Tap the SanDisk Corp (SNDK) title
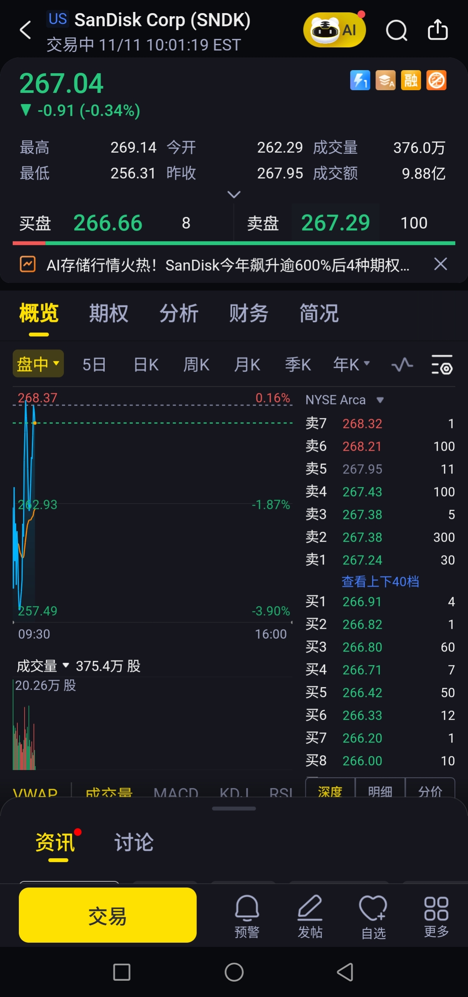 click(x=162, y=20)
